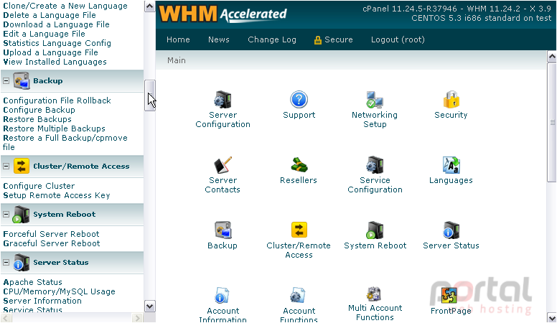Collapse the System Reboot section

[6, 215]
